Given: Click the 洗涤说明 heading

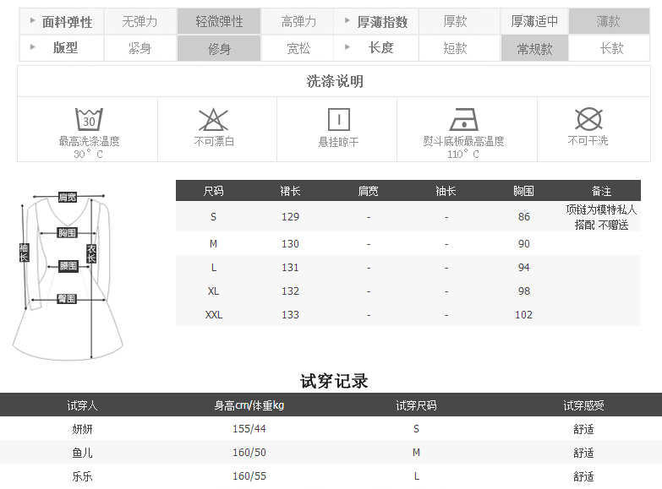Looking at the screenshot, I should click(335, 81).
